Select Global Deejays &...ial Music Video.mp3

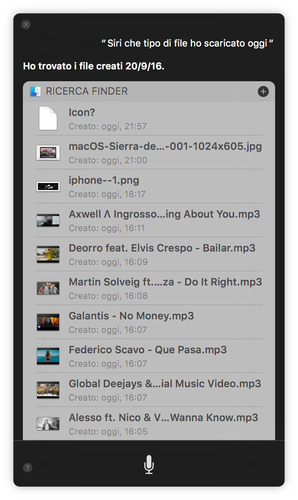click(x=165, y=384)
